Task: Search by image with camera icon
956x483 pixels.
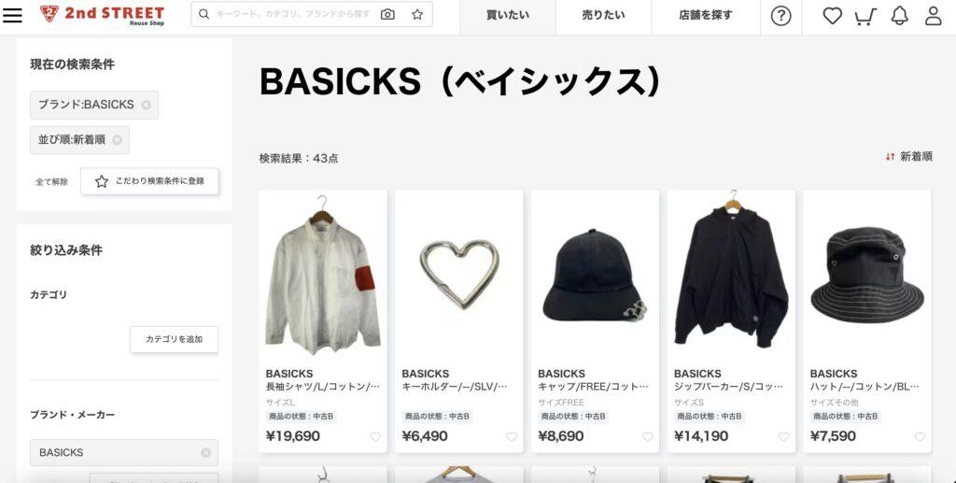Action: (x=387, y=14)
